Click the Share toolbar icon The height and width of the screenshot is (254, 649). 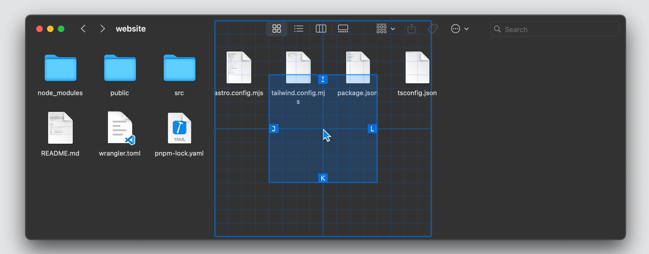tap(411, 29)
